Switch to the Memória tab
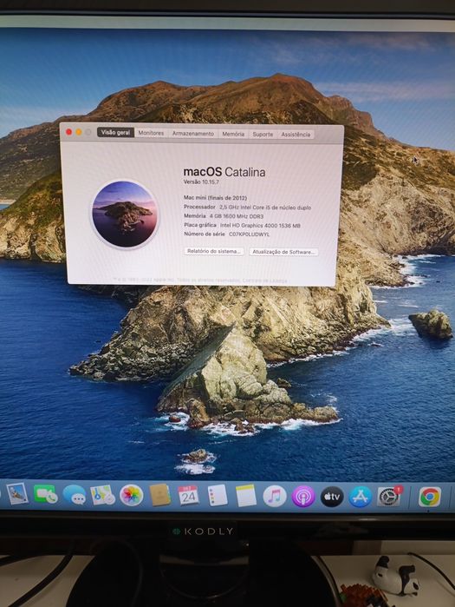The width and height of the screenshot is (455, 607). click(233, 134)
